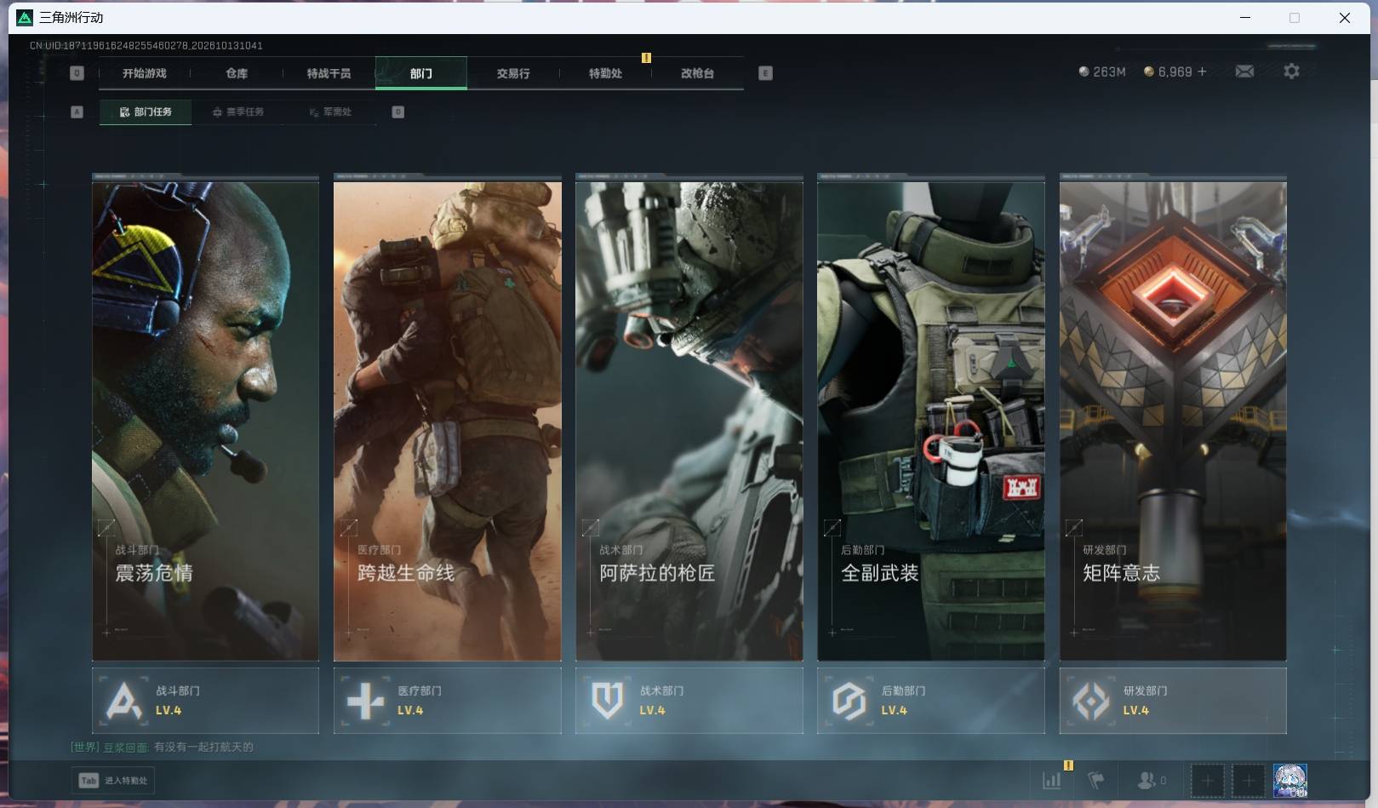Open the 跨越生命线 medical department card
Image resolution: width=1378 pixels, height=808 pixels.
[x=447, y=418]
